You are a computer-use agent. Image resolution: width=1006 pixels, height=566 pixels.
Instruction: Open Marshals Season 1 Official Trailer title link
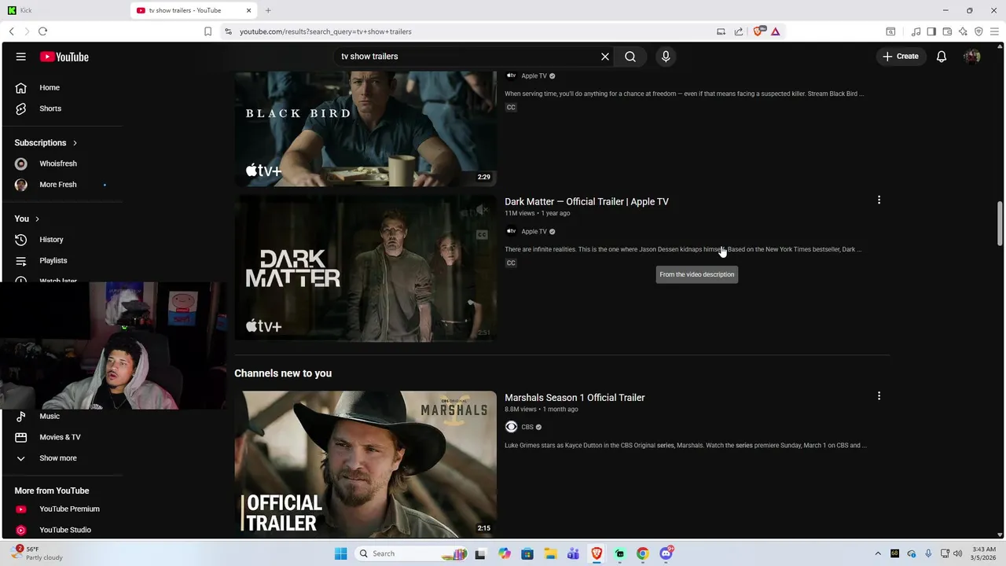click(575, 398)
